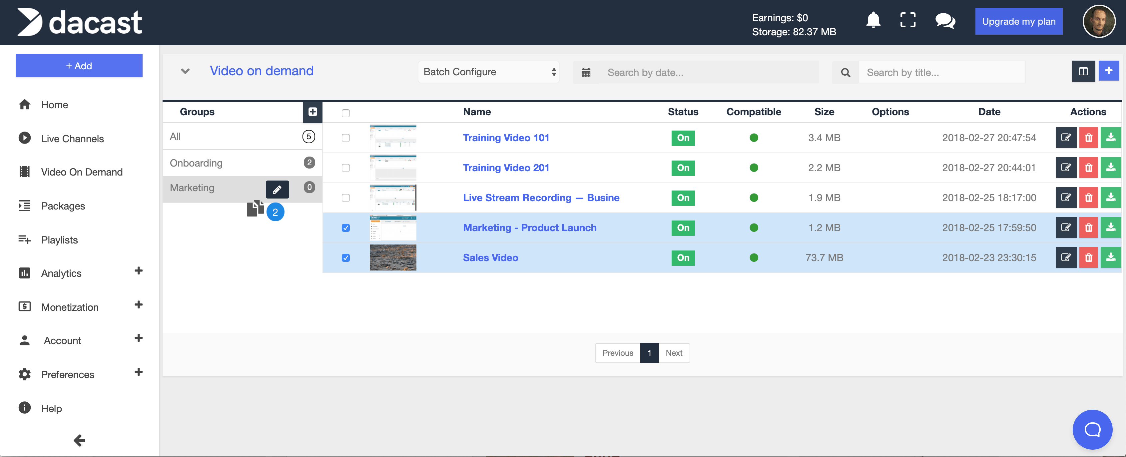Toggle the checkbox for Sales Video
Screen dimensions: 1126x457
345,257
